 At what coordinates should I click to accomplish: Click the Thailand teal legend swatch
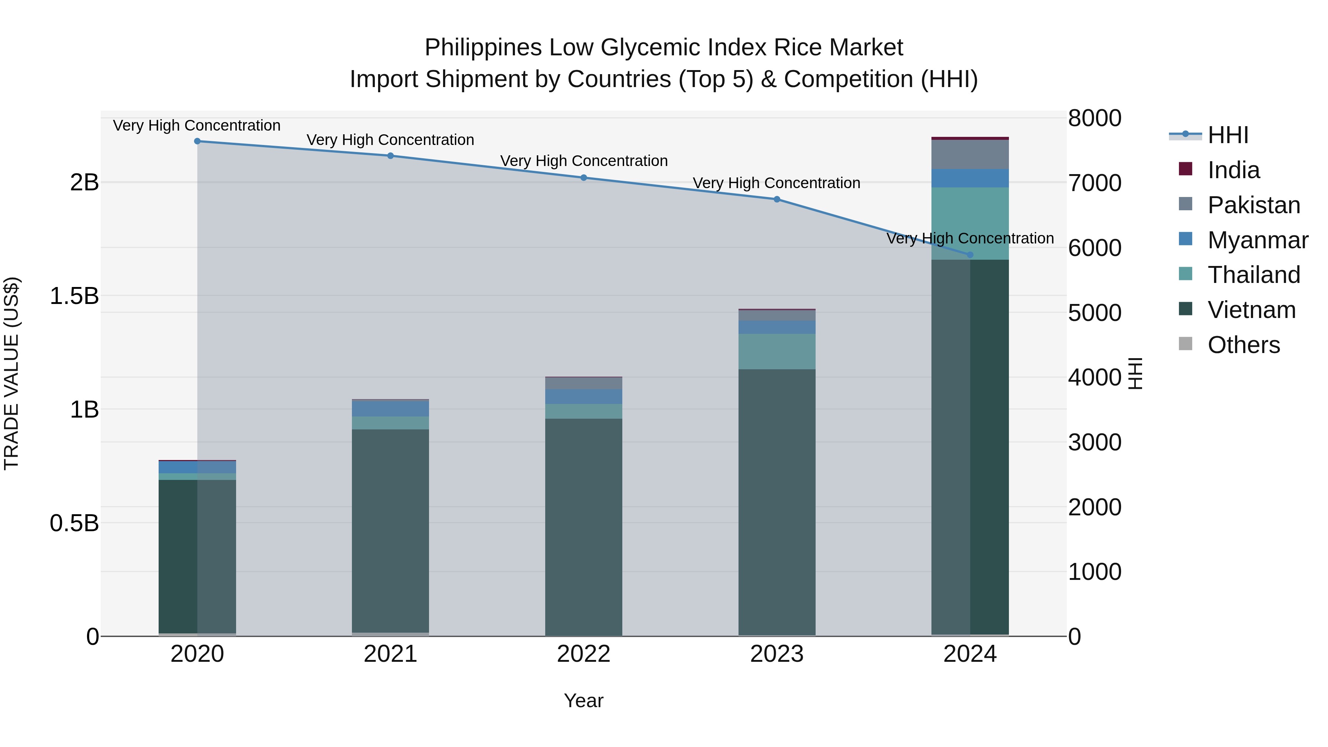(x=1186, y=274)
